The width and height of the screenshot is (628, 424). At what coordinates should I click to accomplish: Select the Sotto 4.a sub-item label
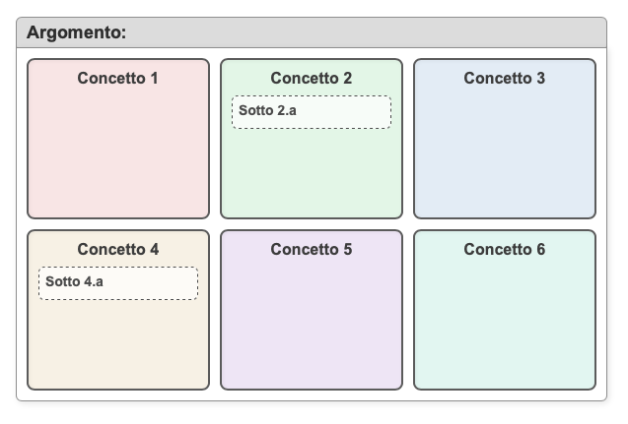[x=74, y=281]
